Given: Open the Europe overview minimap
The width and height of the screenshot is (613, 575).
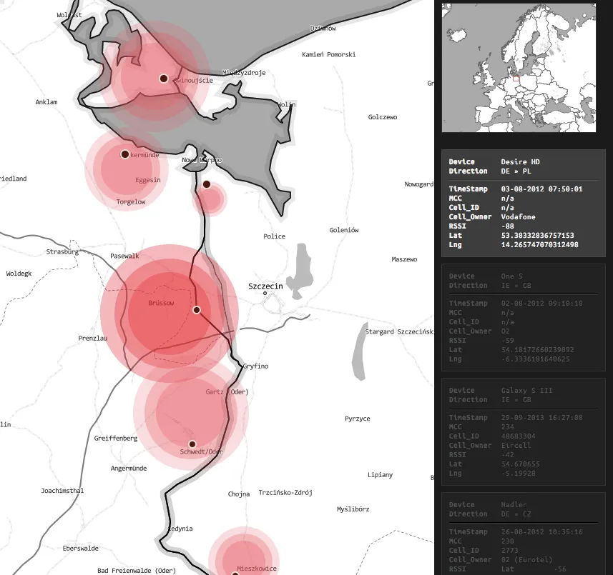Looking at the screenshot, I should click(x=519, y=68).
